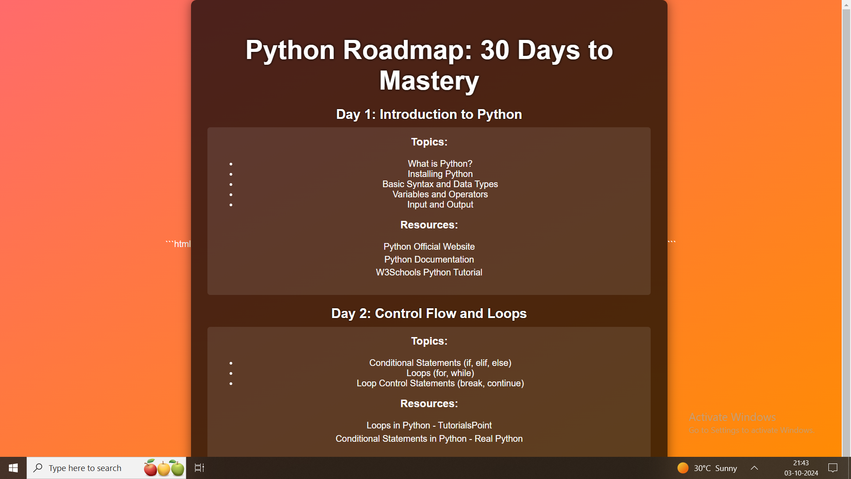Click the 30°C Sunny weather text
Image resolution: width=851 pixels, height=479 pixels.
coord(715,468)
